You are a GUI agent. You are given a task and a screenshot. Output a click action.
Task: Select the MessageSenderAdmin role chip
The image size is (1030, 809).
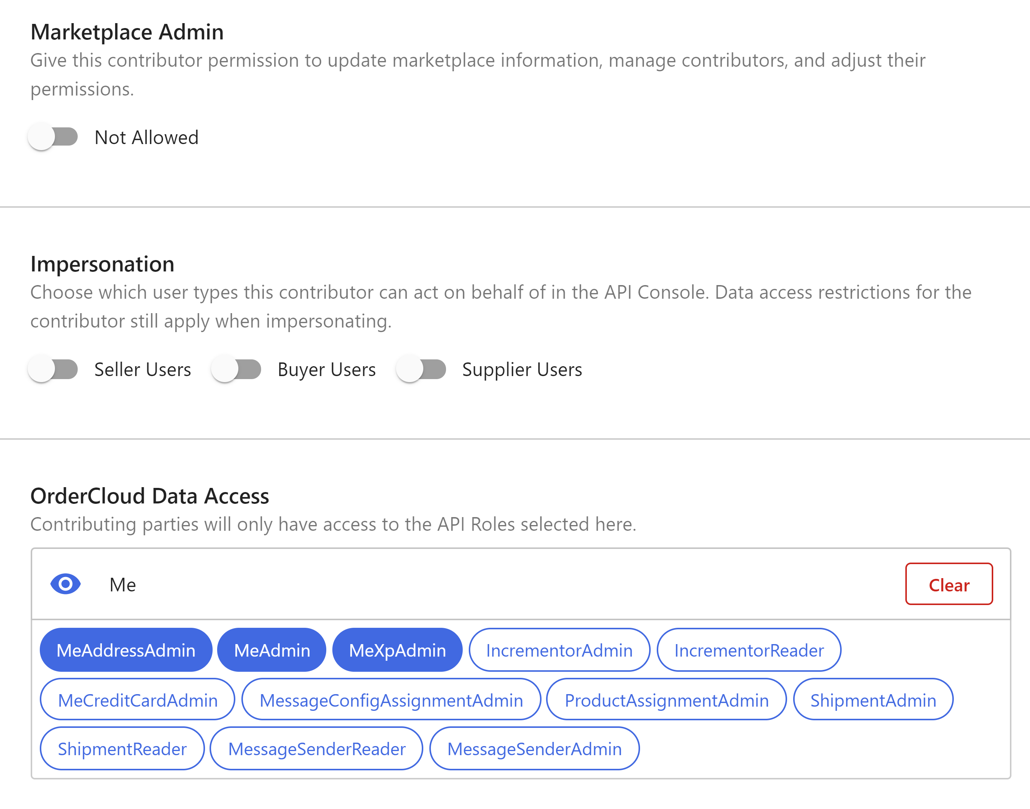tap(534, 749)
